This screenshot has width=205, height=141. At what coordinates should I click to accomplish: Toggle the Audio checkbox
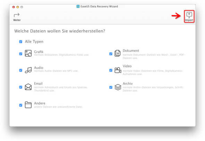[20, 70]
